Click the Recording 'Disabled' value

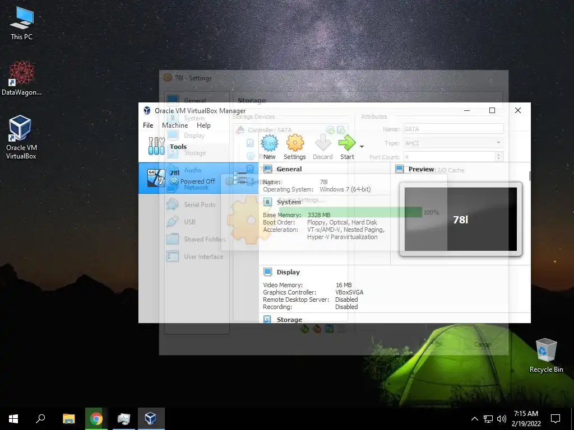tap(346, 307)
